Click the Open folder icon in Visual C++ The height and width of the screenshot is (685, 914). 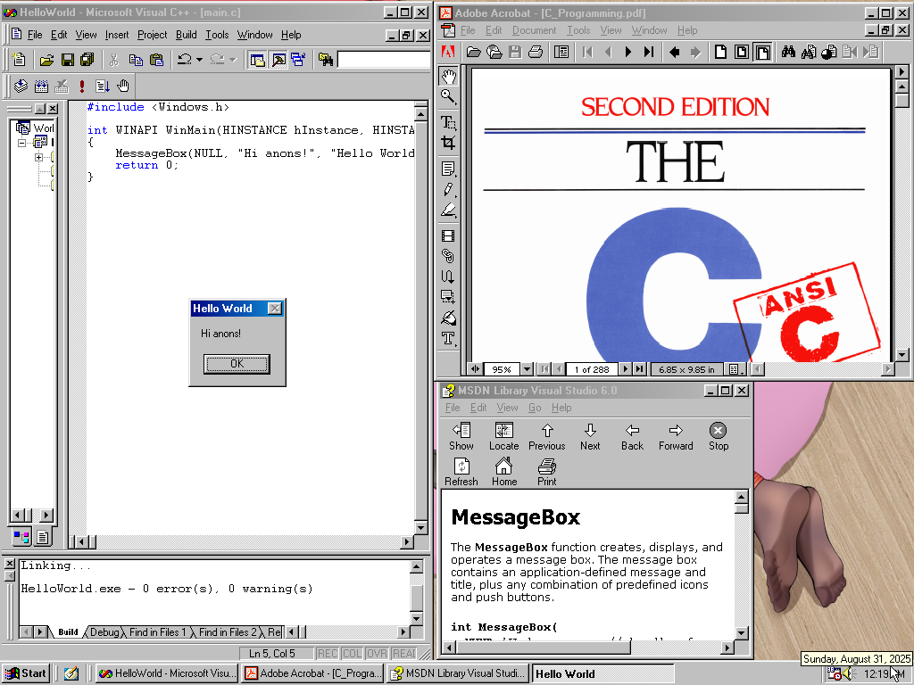click(x=46, y=60)
